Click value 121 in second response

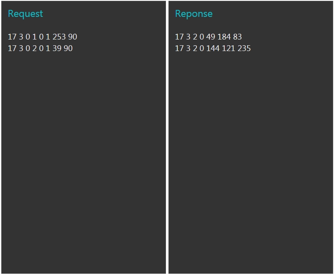[x=228, y=49]
